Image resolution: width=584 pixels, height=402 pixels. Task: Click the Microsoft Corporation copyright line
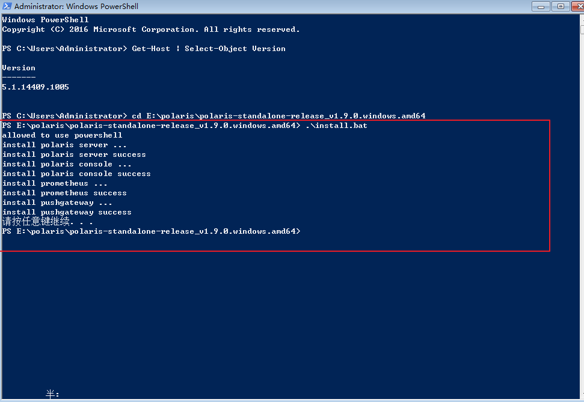[151, 29]
